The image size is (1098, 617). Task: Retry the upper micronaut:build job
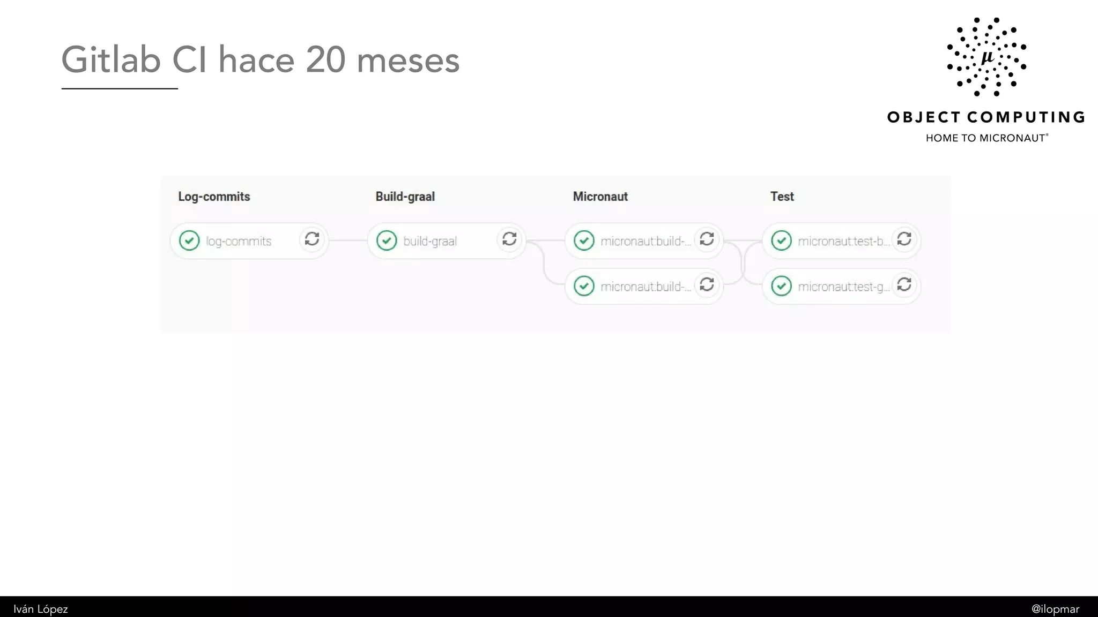707,239
